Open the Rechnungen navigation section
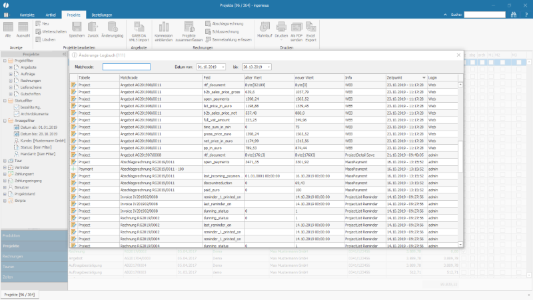 coord(34,257)
